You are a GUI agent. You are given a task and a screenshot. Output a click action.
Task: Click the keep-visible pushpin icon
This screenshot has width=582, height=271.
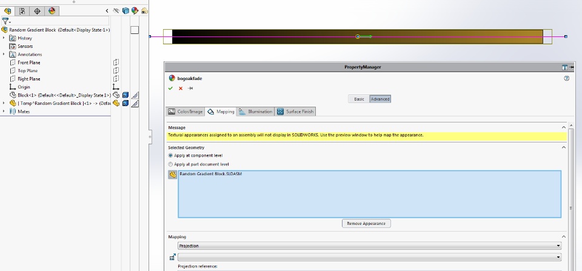pyautogui.click(x=190, y=89)
